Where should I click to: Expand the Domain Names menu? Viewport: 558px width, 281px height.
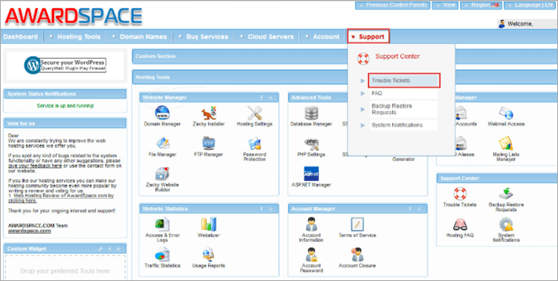(x=139, y=37)
